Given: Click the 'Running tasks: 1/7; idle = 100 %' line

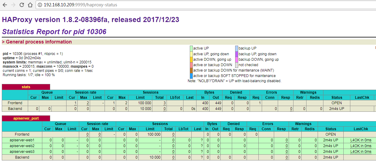Looking at the screenshot, I should 29,75.
